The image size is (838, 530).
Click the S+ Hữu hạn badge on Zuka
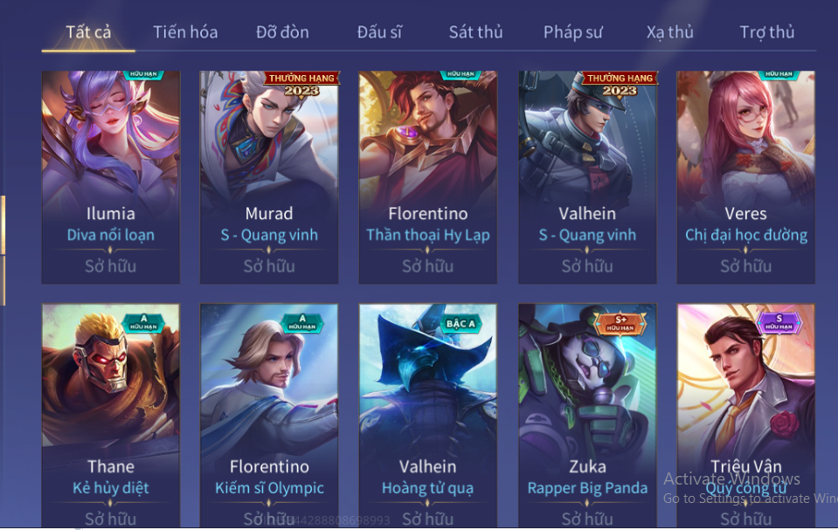pos(620,323)
